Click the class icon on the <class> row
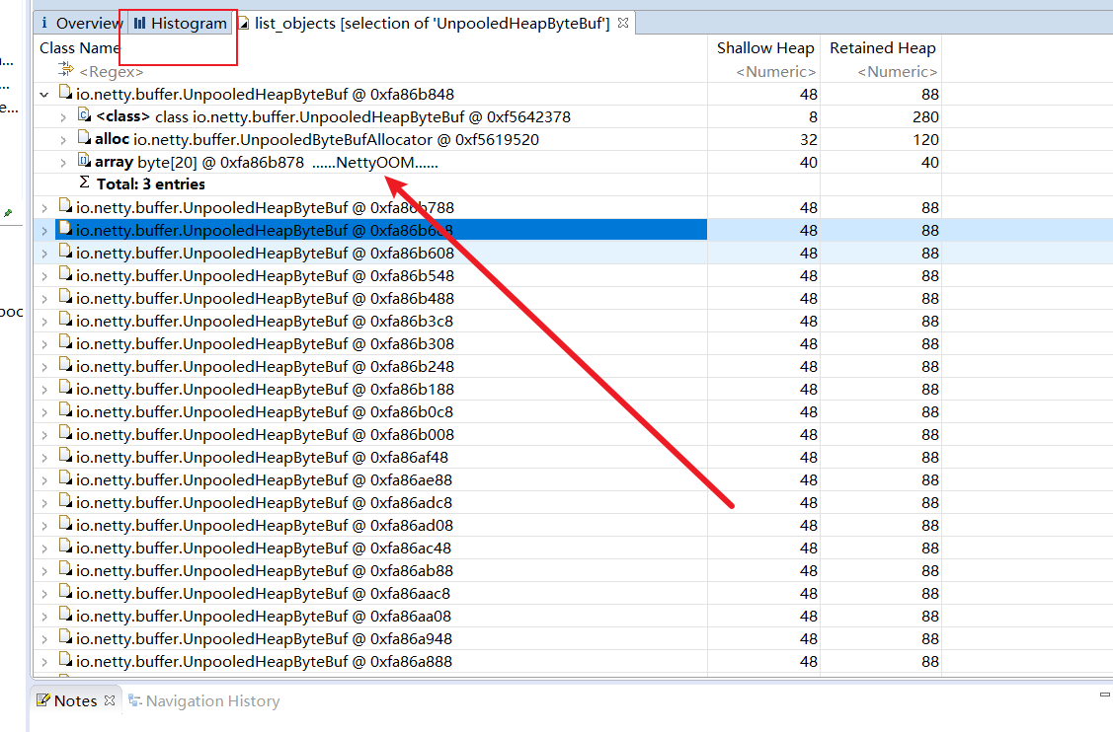This screenshot has height=732, width=1113. tap(84, 116)
